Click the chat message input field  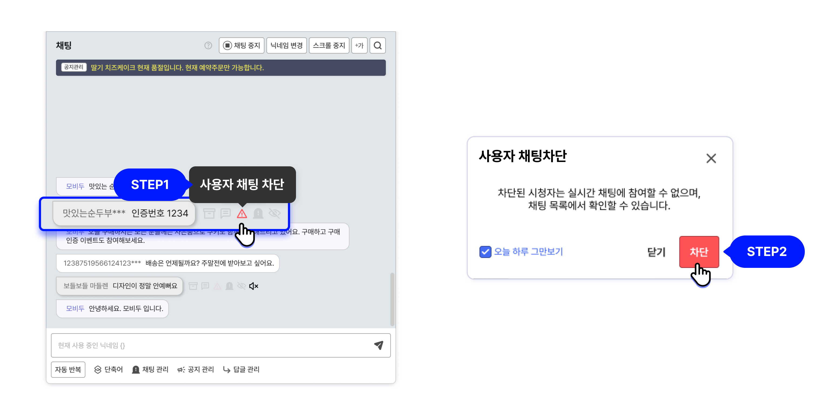pyautogui.click(x=210, y=345)
